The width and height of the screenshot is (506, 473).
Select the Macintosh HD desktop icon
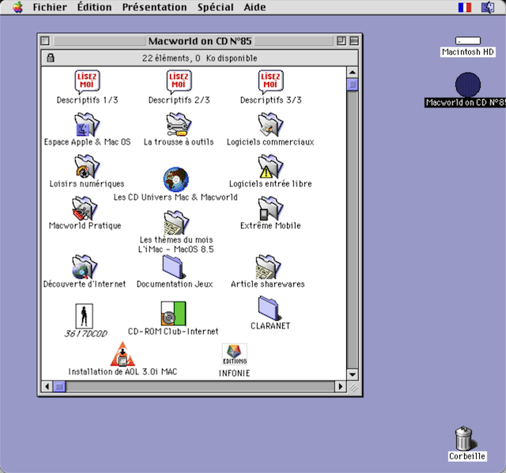[x=468, y=40]
